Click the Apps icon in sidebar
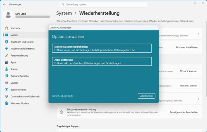207x132 pixels. [x=7, y=62]
